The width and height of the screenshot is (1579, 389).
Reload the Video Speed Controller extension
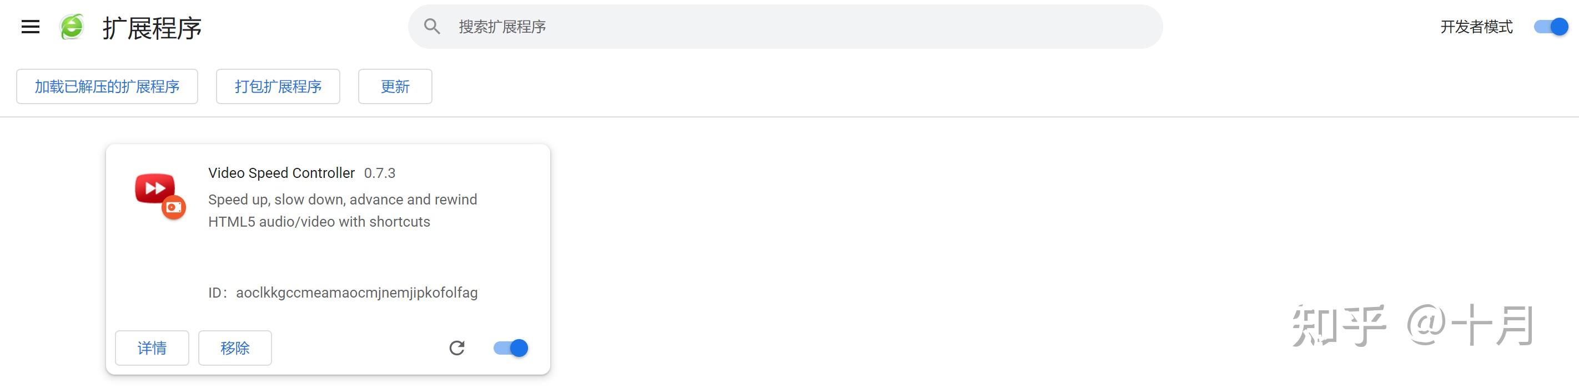pyautogui.click(x=457, y=348)
